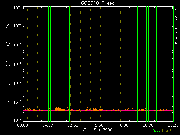Click the 10⁻⁸ y-axis tick label

pos(17,102)
